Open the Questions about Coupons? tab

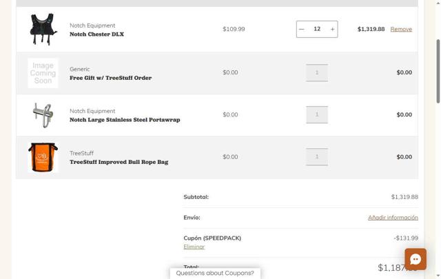[215, 273]
